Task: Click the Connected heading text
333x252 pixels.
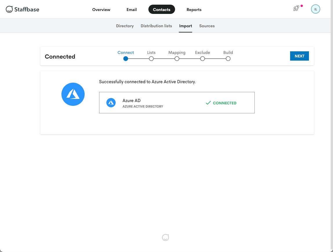Action: click(x=60, y=57)
